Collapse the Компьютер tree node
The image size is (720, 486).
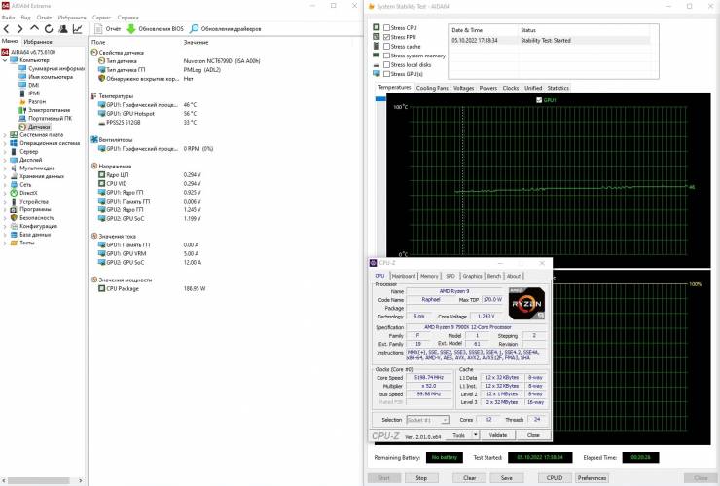tap(5, 60)
